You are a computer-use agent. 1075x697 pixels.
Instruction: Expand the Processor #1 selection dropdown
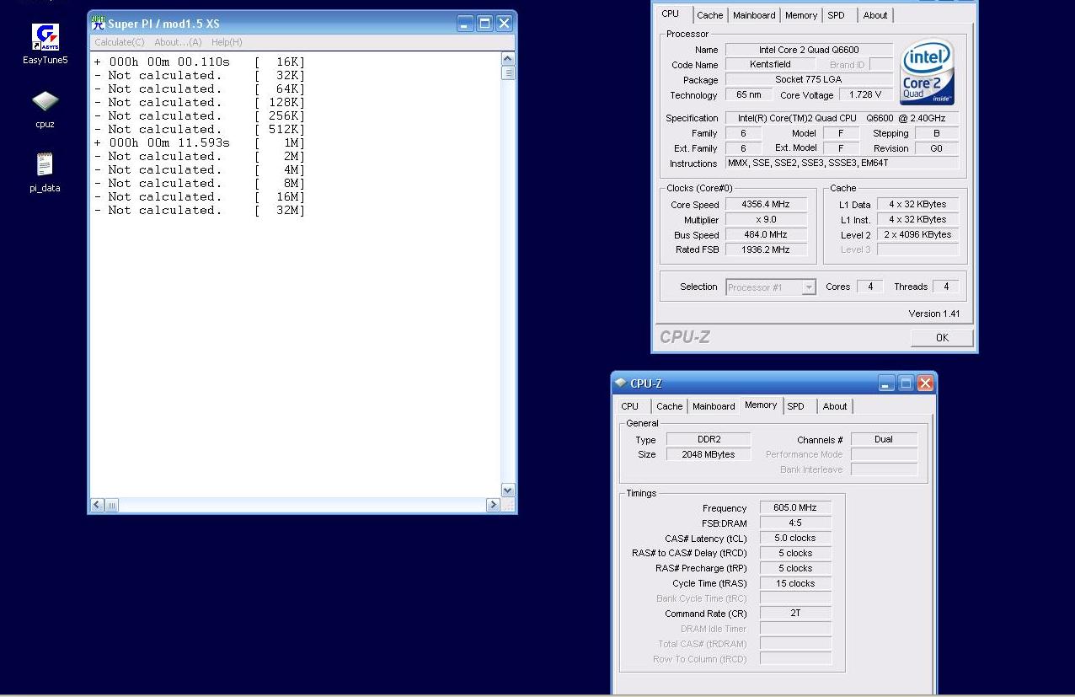tap(809, 287)
